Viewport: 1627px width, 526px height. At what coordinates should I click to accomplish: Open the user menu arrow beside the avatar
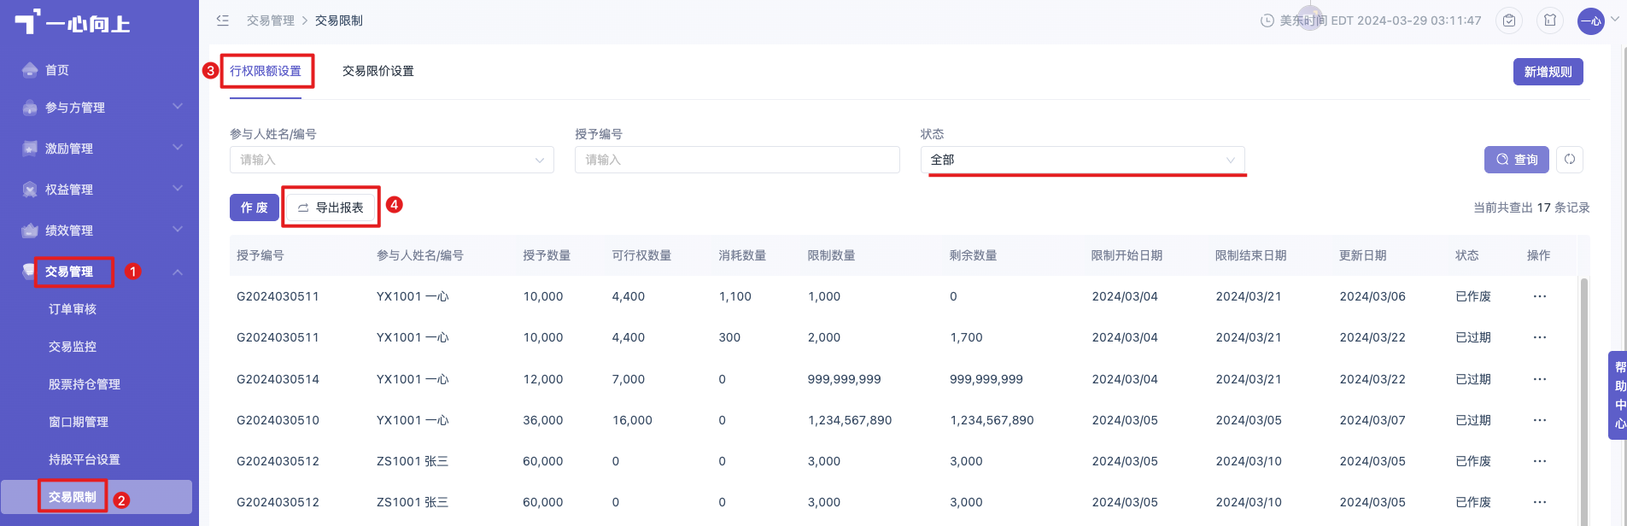point(1615,19)
